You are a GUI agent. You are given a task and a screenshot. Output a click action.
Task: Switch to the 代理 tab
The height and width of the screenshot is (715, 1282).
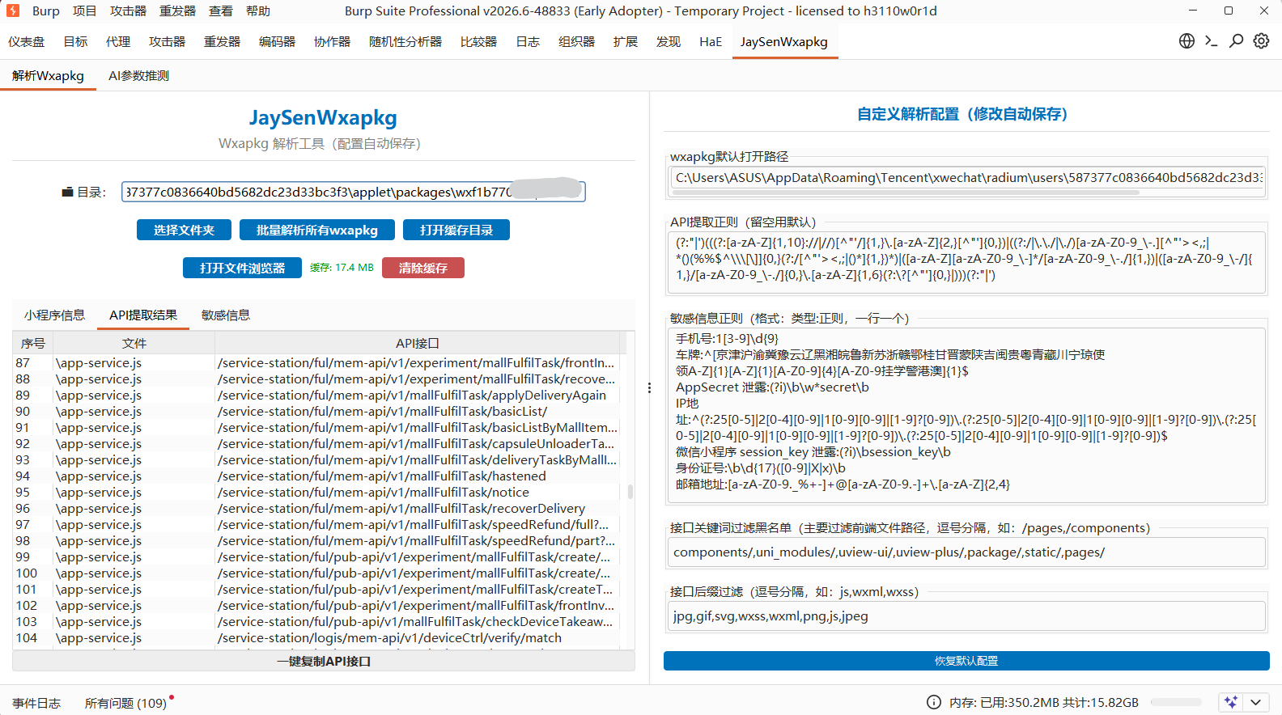coord(118,41)
